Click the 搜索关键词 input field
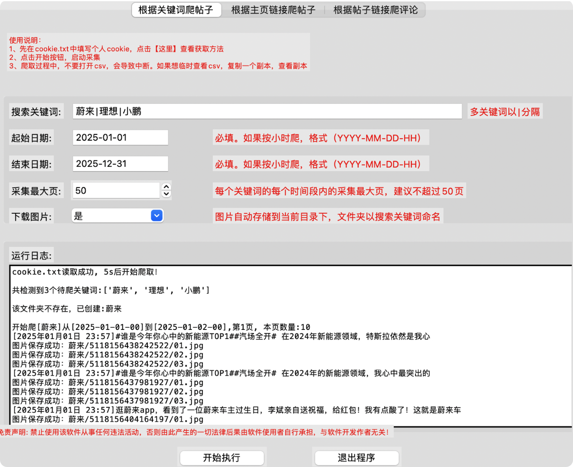Viewport: 573px width, 467px height. tap(267, 111)
